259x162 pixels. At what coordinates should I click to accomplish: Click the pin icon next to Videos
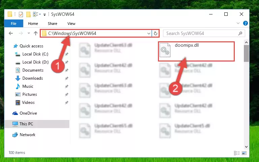click(67, 103)
